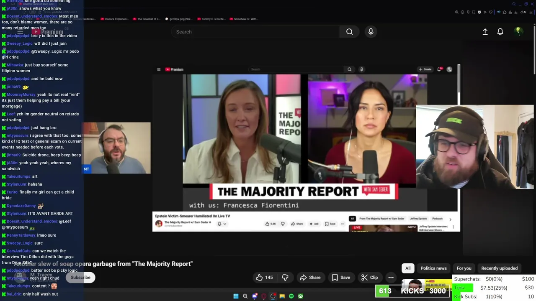Click the YouTube Search input field
This screenshot has height=301, width=536.
(x=255, y=32)
